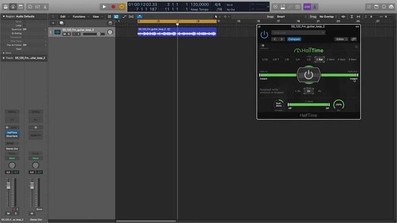
Task: Toggle the Toolbar button in control bar
Action: (x=20, y=7)
